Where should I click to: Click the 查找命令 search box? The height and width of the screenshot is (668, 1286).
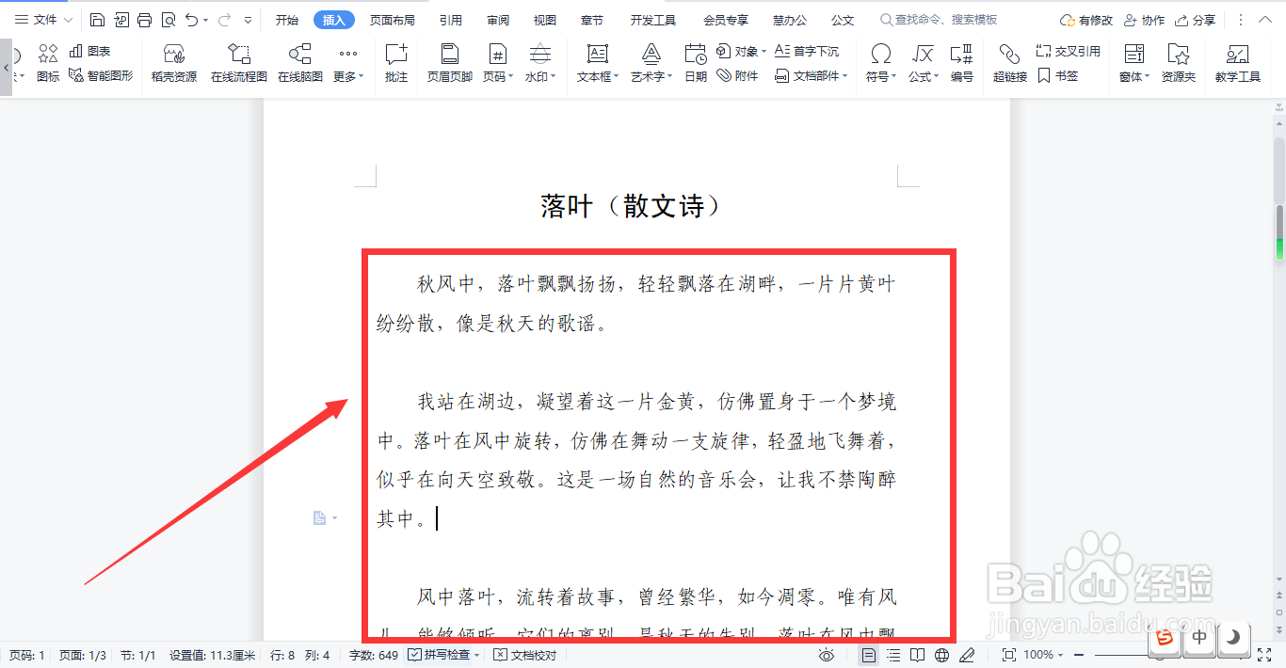(939, 20)
